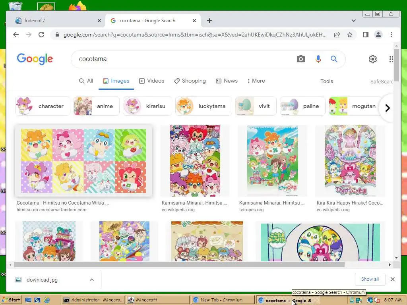Open the tvtropes Kamisama Minarai poster thumbnail
This screenshot has width=407, height=305.
click(273, 161)
